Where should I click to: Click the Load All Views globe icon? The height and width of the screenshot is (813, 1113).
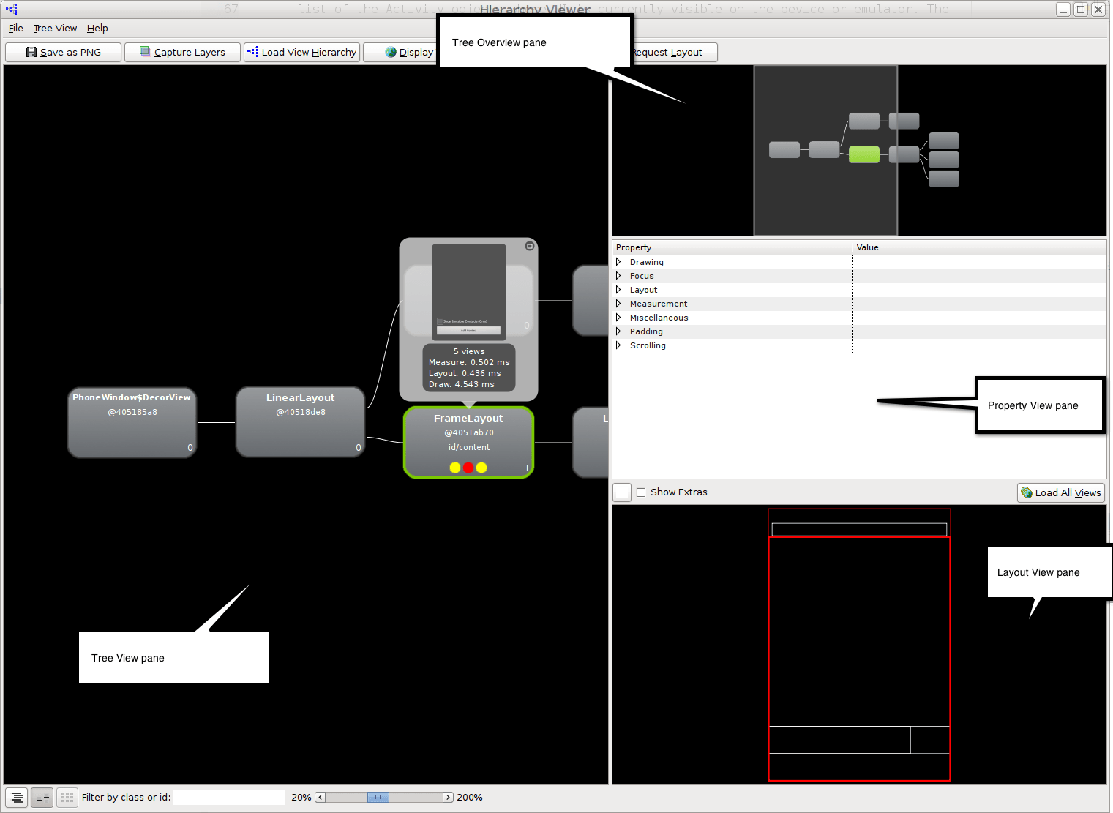tap(1025, 492)
